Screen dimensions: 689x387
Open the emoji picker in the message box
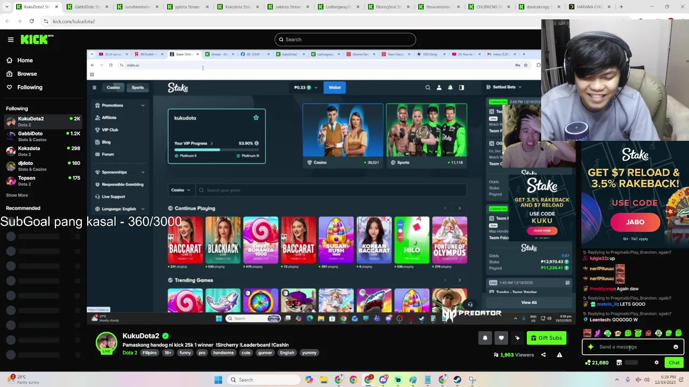pos(676,347)
